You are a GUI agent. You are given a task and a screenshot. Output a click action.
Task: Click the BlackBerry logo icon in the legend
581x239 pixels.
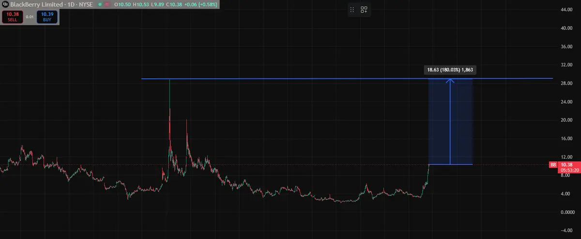pos(5,4)
